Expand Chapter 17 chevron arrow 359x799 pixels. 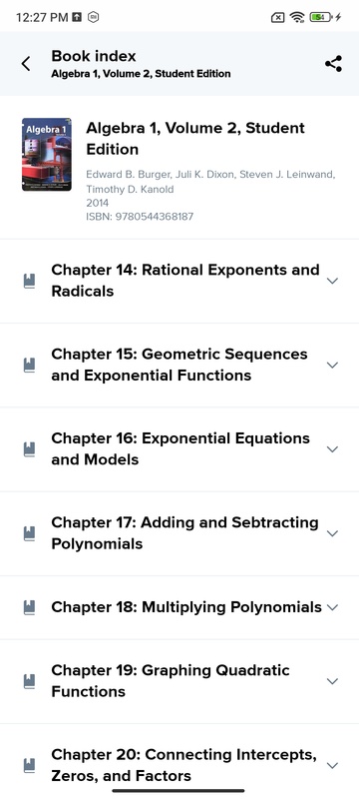tap(332, 533)
